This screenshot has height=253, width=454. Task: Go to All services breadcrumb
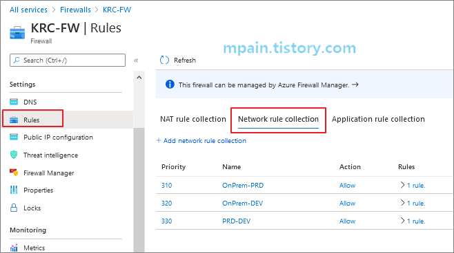click(28, 10)
